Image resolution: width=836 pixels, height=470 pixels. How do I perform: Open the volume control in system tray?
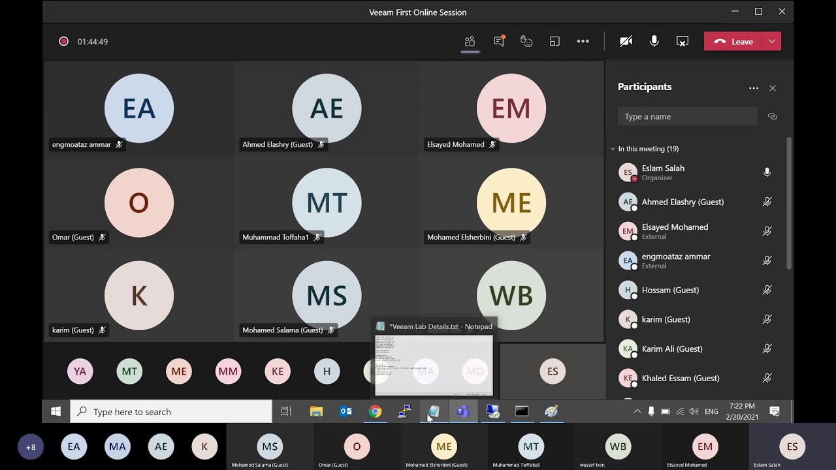694,411
